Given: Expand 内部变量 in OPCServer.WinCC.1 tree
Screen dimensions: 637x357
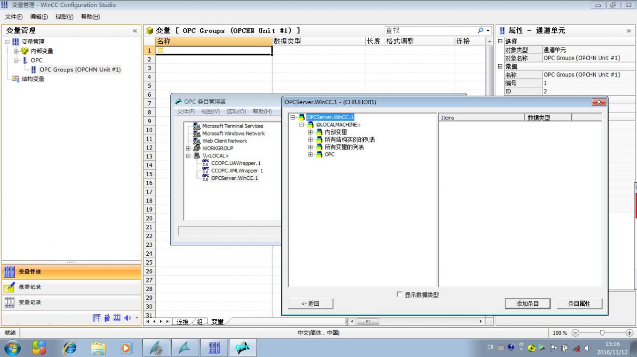Looking at the screenshot, I should pyautogui.click(x=311, y=132).
